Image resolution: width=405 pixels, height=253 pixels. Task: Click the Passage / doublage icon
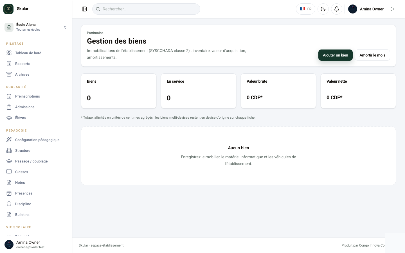pyautogui.click(x=9, y=161)
